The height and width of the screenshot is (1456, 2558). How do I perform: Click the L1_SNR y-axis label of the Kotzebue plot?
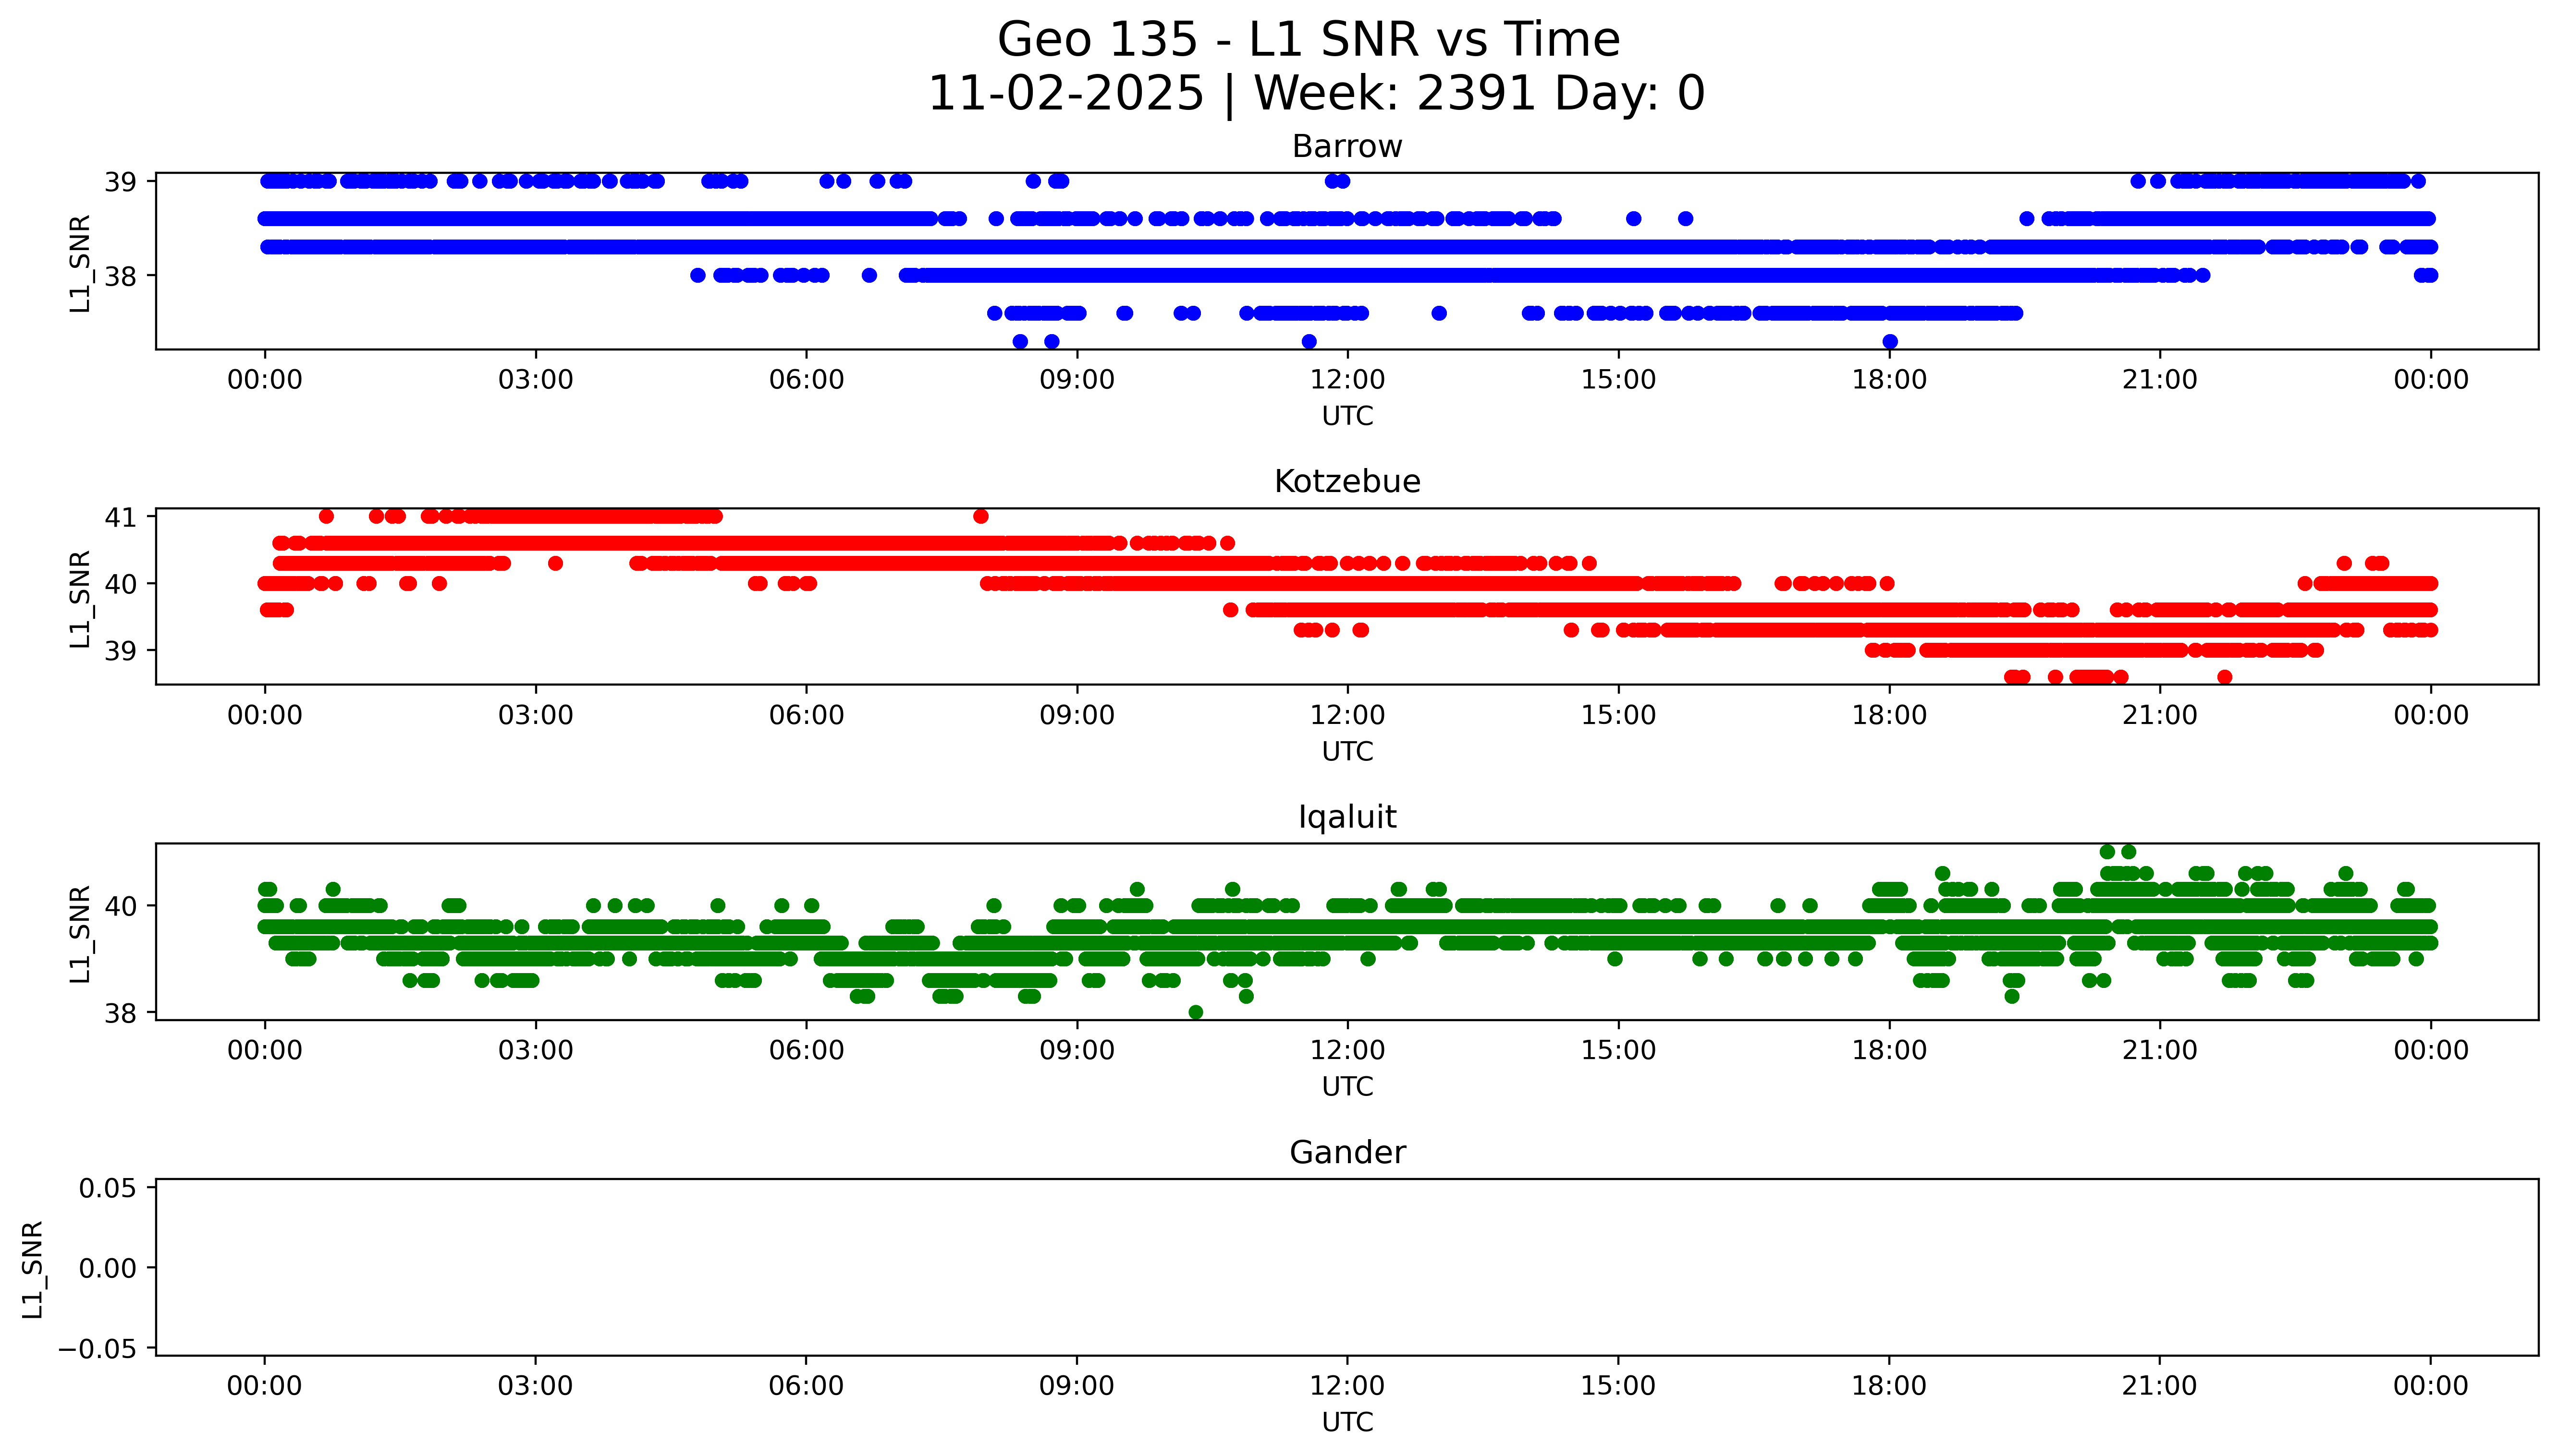pyautogui.click(x=80, y=598)
